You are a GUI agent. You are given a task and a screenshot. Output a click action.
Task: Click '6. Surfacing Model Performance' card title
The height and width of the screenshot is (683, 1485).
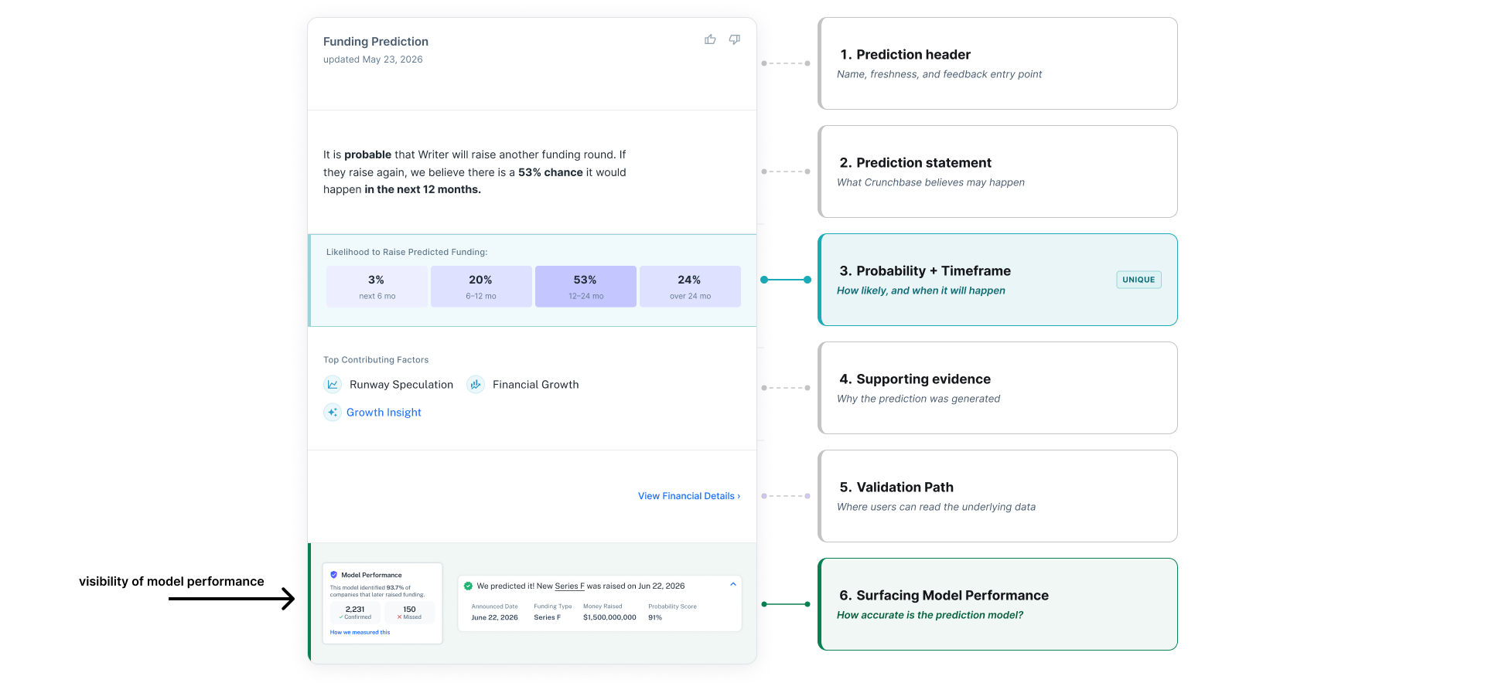click(x=944, y=596)
